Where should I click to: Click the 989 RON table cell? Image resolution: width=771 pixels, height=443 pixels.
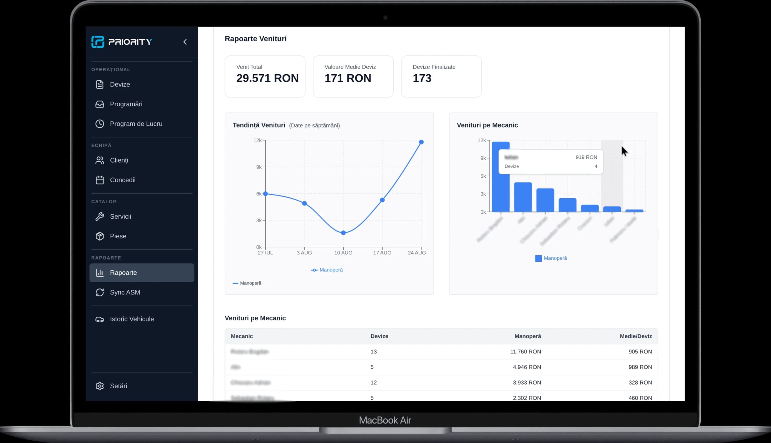tap(640, 367)
